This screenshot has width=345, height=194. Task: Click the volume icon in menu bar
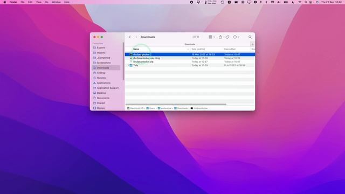click(x=279, y=2)
